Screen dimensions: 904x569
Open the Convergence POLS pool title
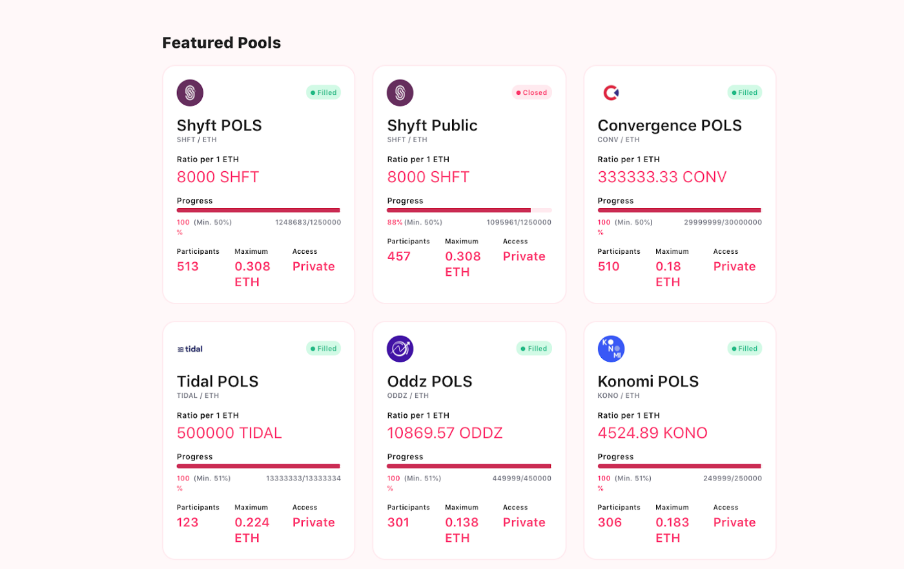(x=670, y=125)
